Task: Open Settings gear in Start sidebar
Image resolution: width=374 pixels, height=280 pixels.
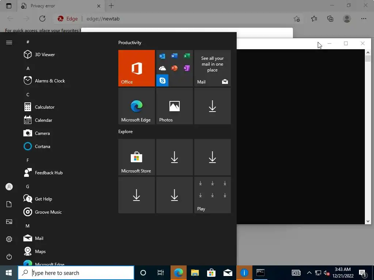Action: [x=9, y=239]
